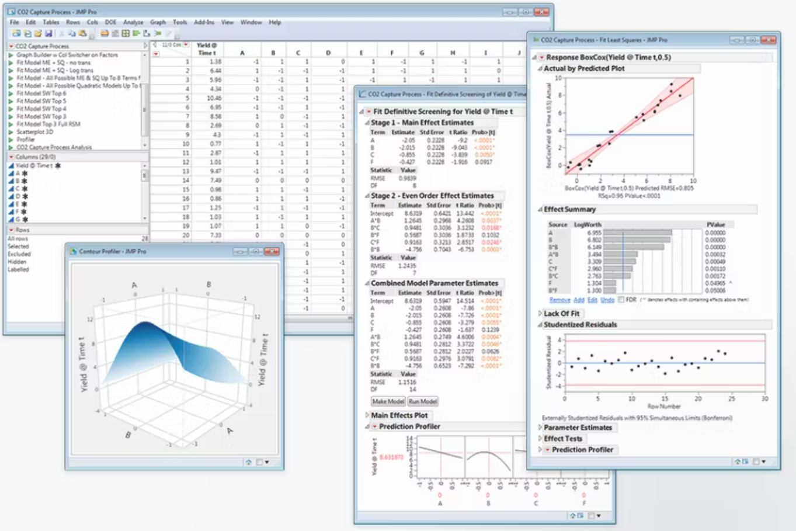Toggle the FDR checkbox in Effect Summary
The width and height of the screenshot is (796, 531).
(621, 300)
